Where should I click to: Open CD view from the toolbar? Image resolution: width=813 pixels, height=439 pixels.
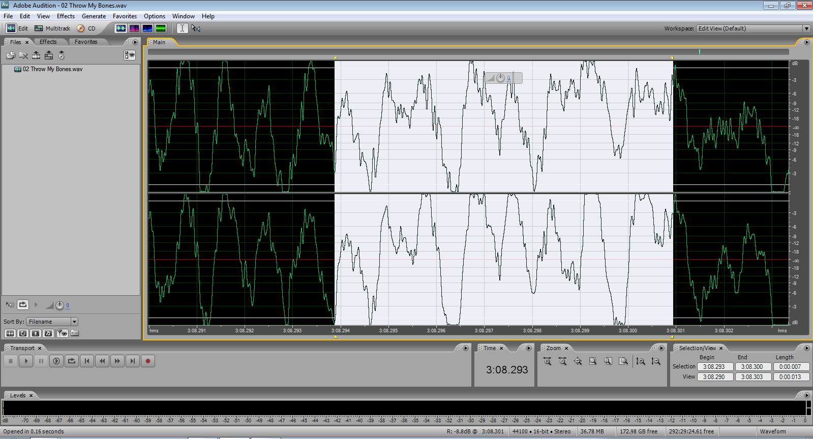[x=86, y=28]
